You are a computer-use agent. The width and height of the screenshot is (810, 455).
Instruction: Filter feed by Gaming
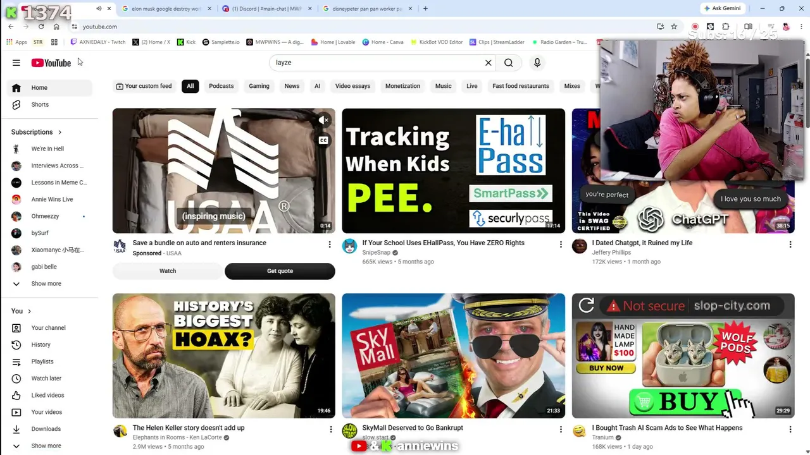point(259,86)
